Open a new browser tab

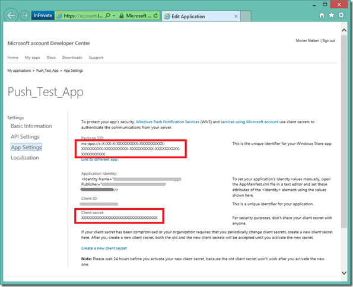[x=246, y=16]
